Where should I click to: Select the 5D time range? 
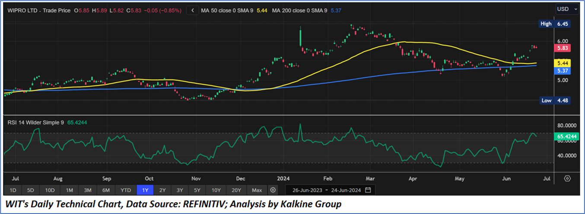coord(30,190)
